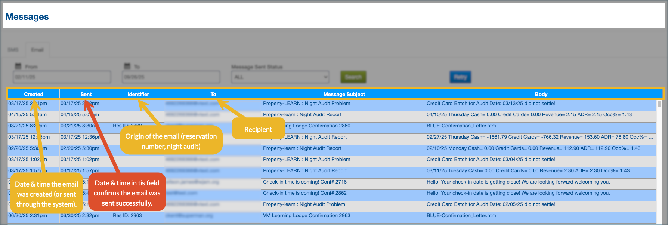Select the Check-in time Conf# 2716 row
The image size is (668, 225).
click(x=304, y=182)
